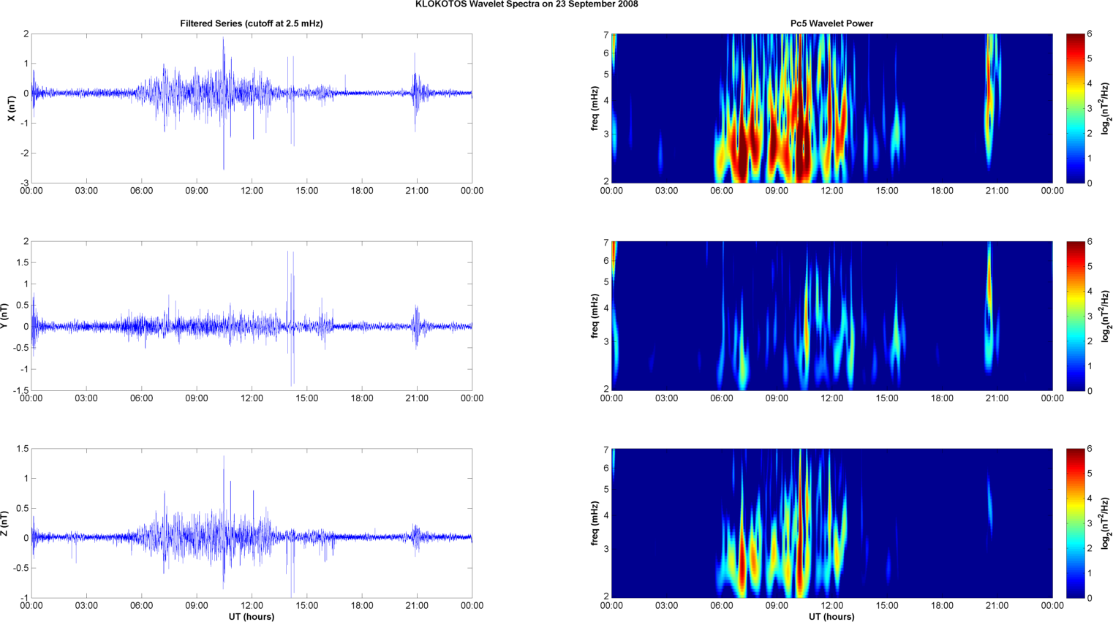Open the wavelet spectrogram beside the Z series

[x=831, y=523]
